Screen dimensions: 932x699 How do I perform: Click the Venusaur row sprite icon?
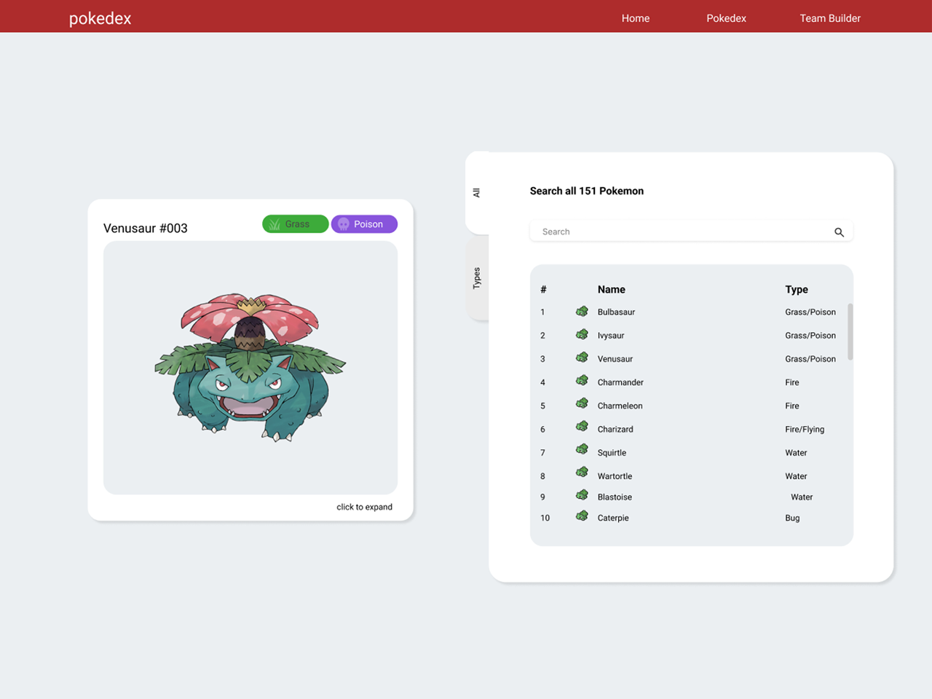(x=582, y=358)
